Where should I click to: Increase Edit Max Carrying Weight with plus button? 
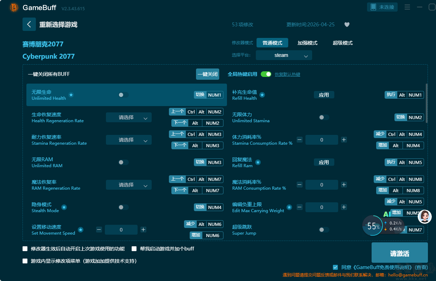pyautogui.click(x=344, y=207)
